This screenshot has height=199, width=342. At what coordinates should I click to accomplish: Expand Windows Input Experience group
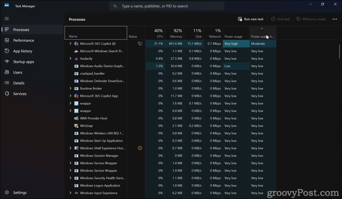pyautogui.click(x=70, y=193)
